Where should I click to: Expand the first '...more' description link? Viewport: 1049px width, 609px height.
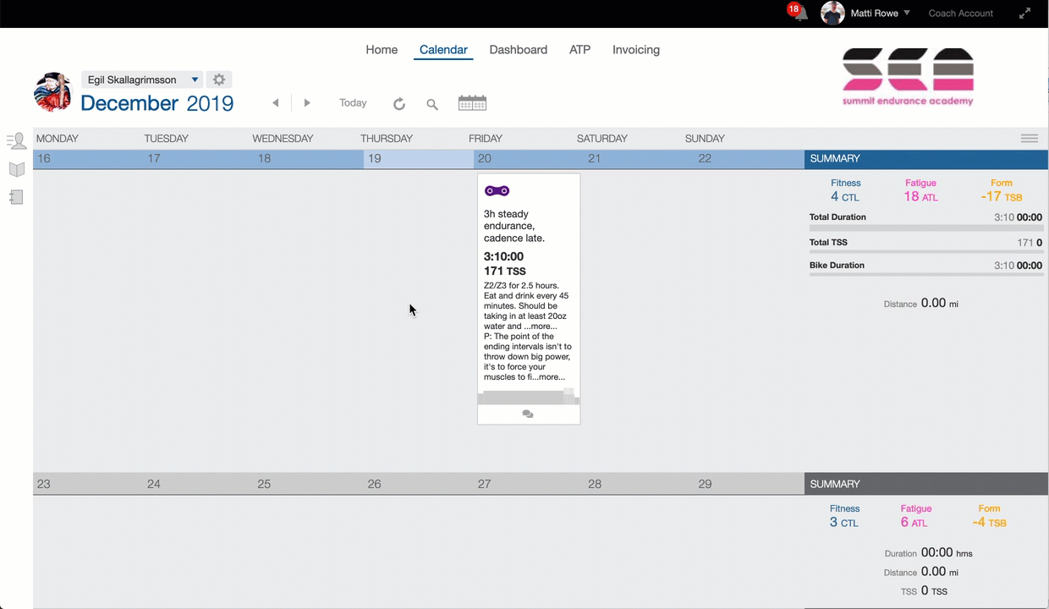coord(542,326)
